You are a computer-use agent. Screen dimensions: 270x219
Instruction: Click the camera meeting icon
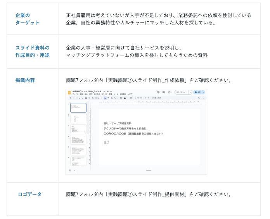[170, 92]
